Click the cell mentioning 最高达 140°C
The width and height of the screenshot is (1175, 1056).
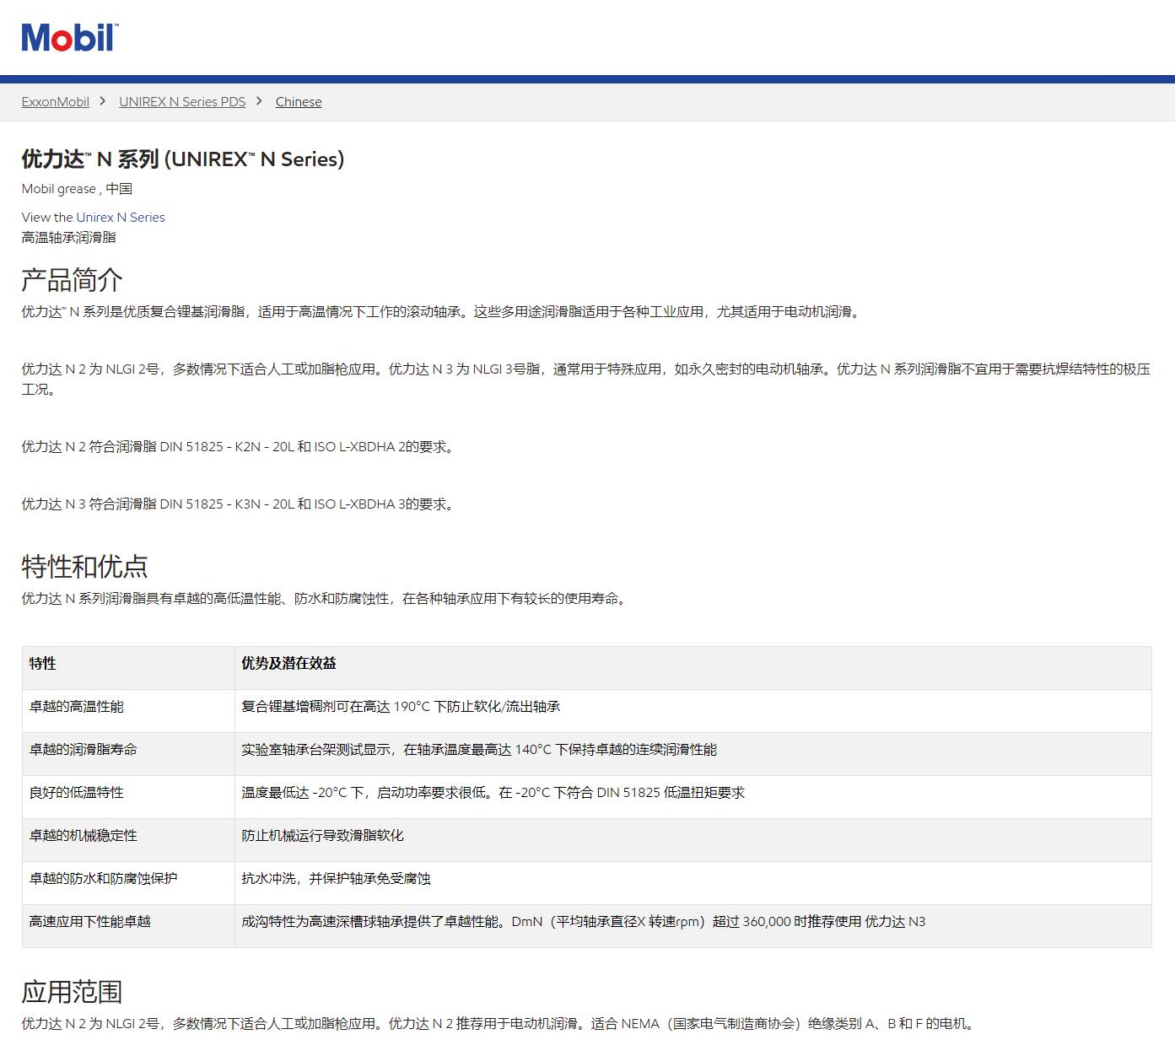coord(693,754)
